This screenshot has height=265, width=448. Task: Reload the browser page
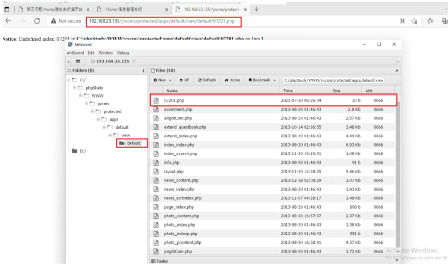coord(37,21)
